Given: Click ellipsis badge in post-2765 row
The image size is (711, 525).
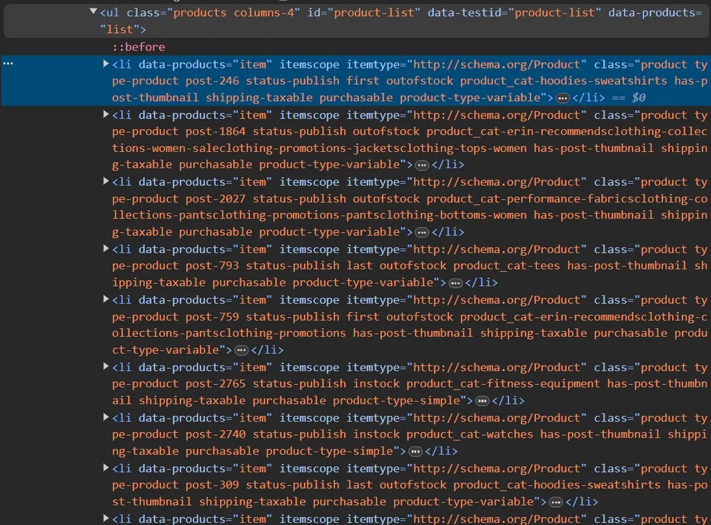Looking at the screenshot, I should pos(483,401).
